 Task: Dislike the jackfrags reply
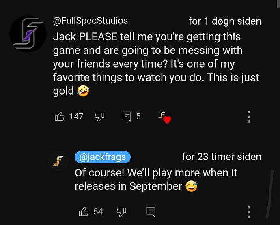point(121,212)
